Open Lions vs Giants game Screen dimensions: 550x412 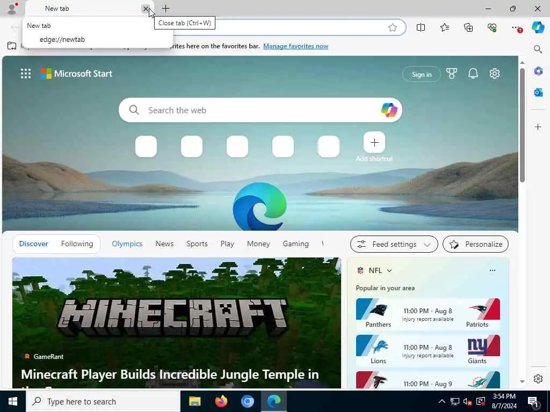[x=428, y=350]
